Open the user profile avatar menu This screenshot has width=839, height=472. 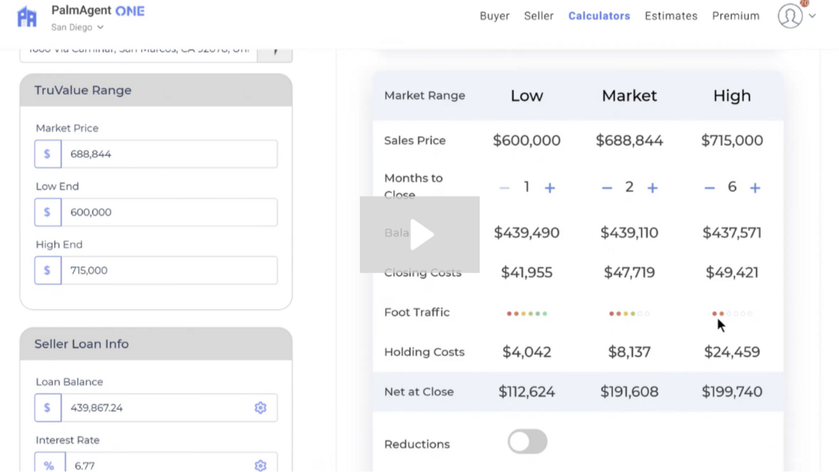790,16
